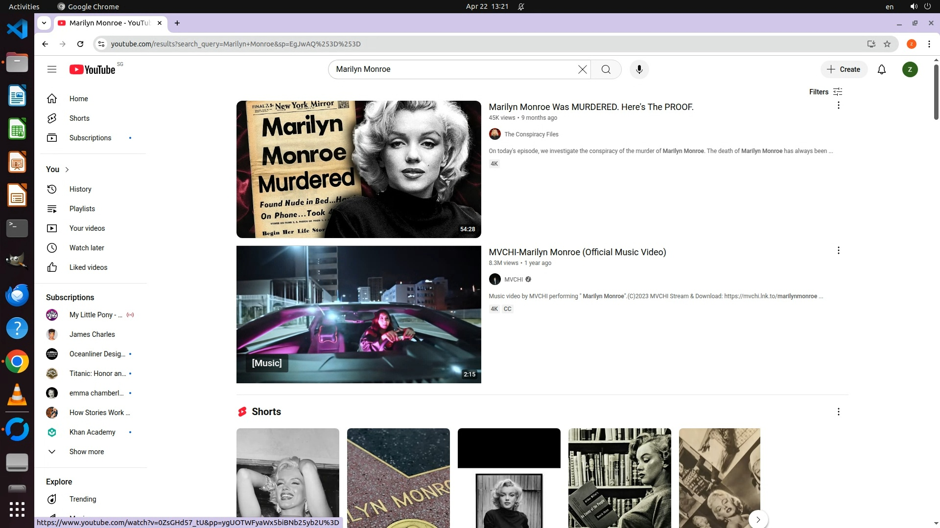Open Watch later in sidebar
Screen dimensions: 940x528
86,248
